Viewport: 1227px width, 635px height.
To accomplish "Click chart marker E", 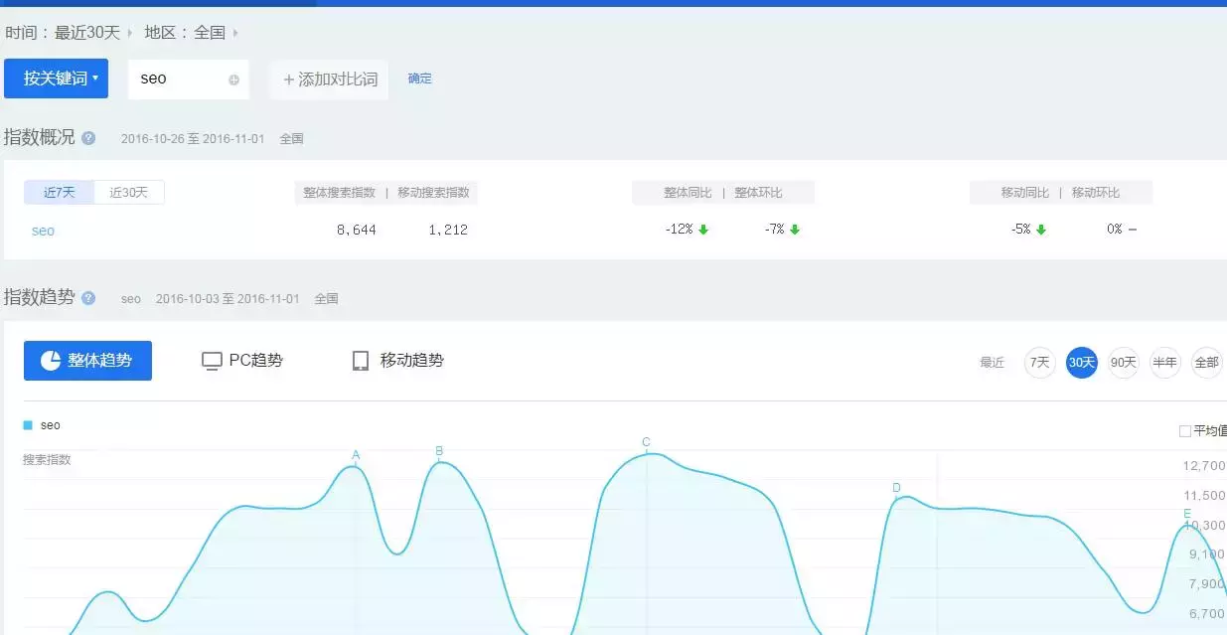I will [x=1187, y=514].
